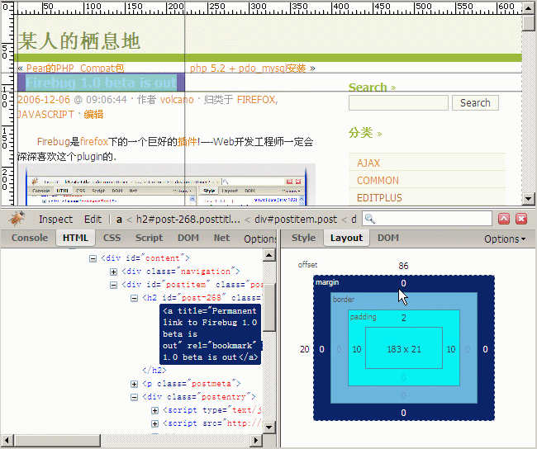This screenshot has width=537, height=449.
Task: Click the HTML panel scroll-up arrow
Action: 269,255
